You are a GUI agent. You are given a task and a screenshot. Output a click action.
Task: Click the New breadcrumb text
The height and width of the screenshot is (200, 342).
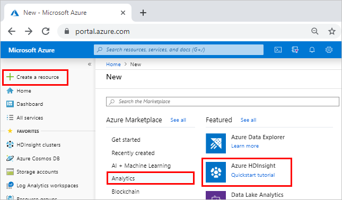136,65
